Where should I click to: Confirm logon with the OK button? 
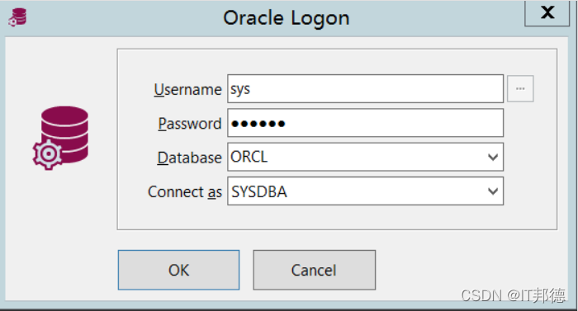[179, 270]
